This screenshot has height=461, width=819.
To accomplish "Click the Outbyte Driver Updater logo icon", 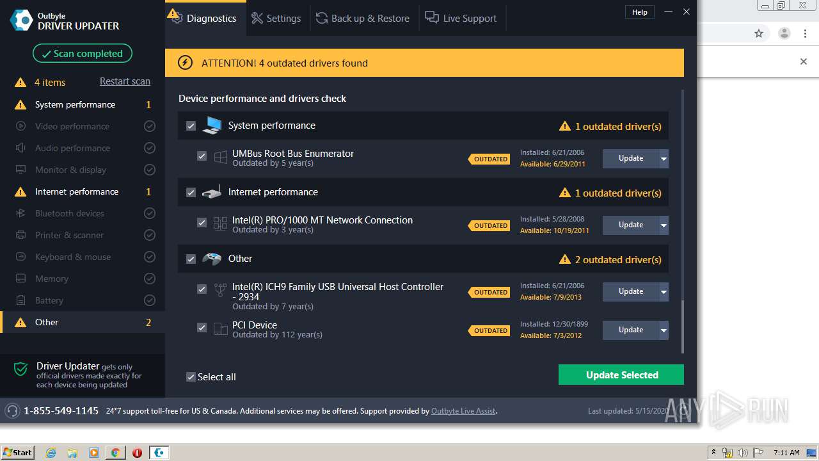I will tap(21, 20).
